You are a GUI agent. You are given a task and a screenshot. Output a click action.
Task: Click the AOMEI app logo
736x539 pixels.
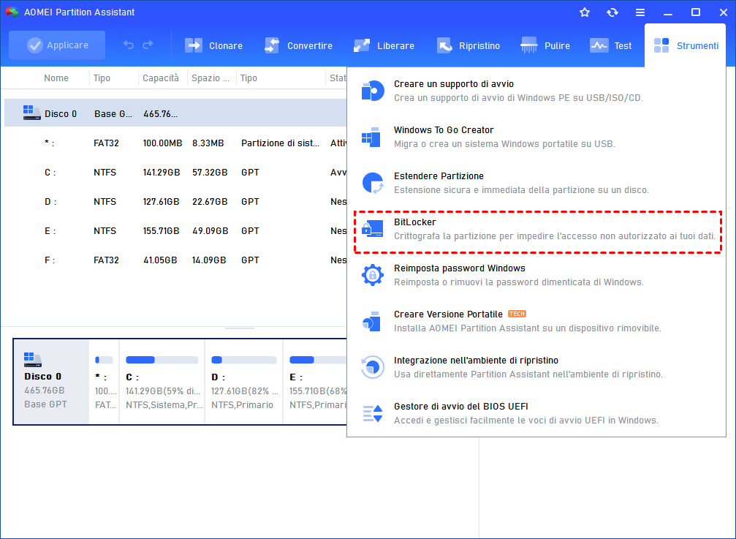[x=12, y=12]
